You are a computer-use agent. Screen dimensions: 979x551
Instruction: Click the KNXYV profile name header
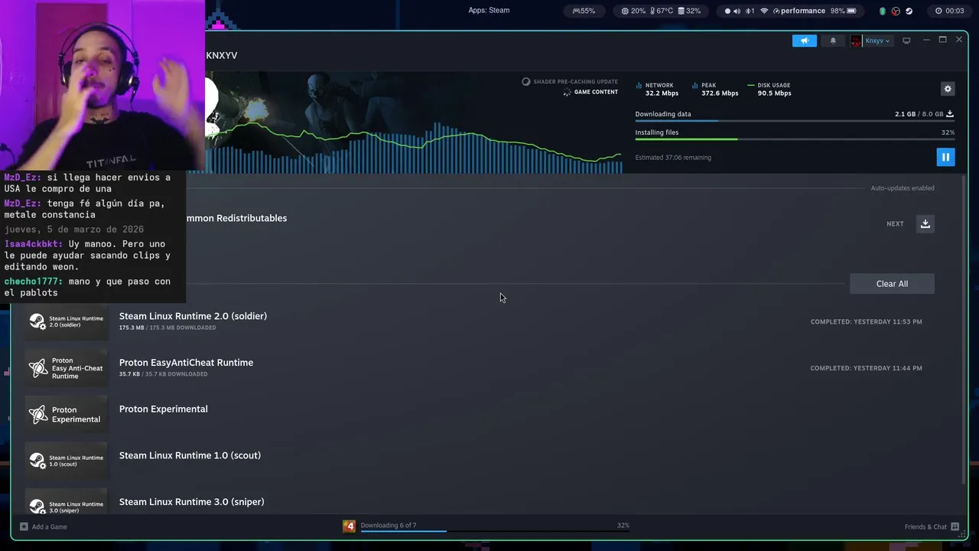click(x=222, y=56)
